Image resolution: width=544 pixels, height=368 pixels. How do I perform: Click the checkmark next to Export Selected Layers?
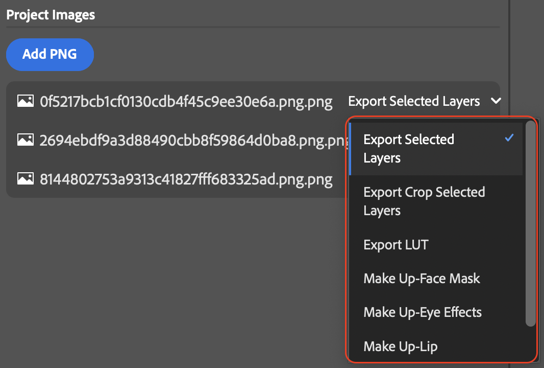click(x=509, y=138)
